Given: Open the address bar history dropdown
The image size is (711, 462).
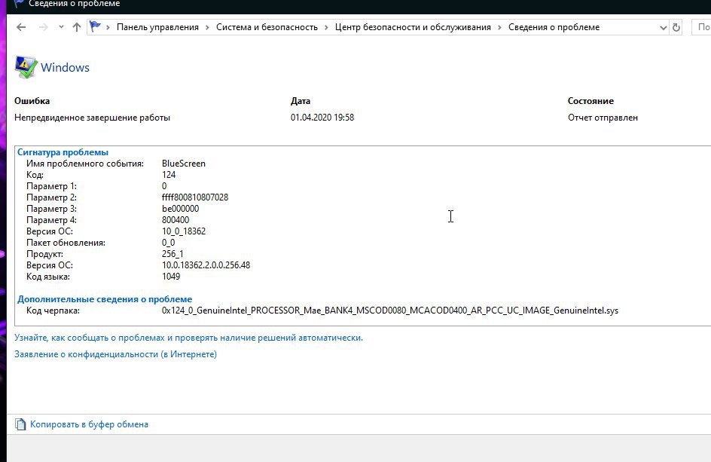Looking at the screenshot, I should pyautogui.click(x=663, y=28).
